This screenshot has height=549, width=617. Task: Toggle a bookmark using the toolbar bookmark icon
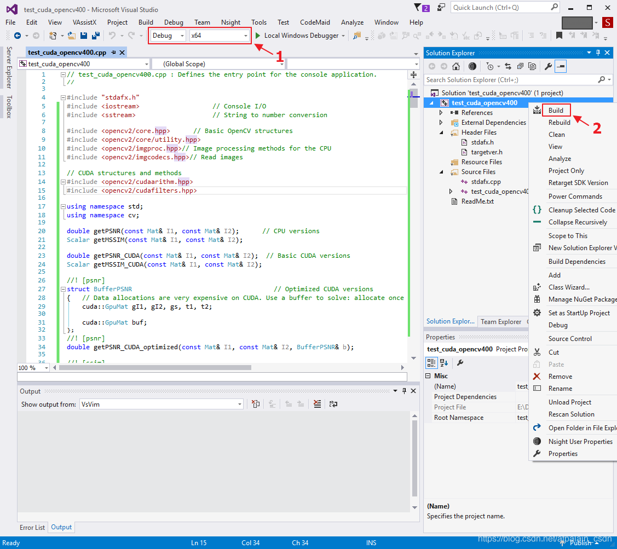click(x=559, y=36)
